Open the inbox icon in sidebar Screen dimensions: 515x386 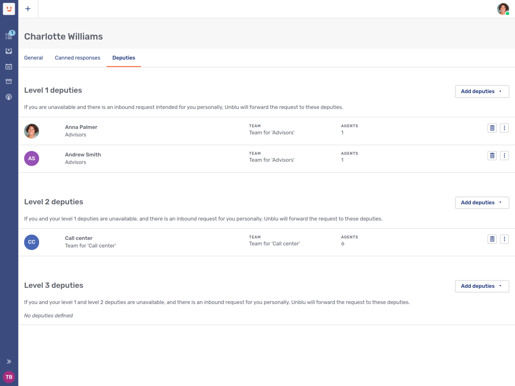tap(9, 51)
